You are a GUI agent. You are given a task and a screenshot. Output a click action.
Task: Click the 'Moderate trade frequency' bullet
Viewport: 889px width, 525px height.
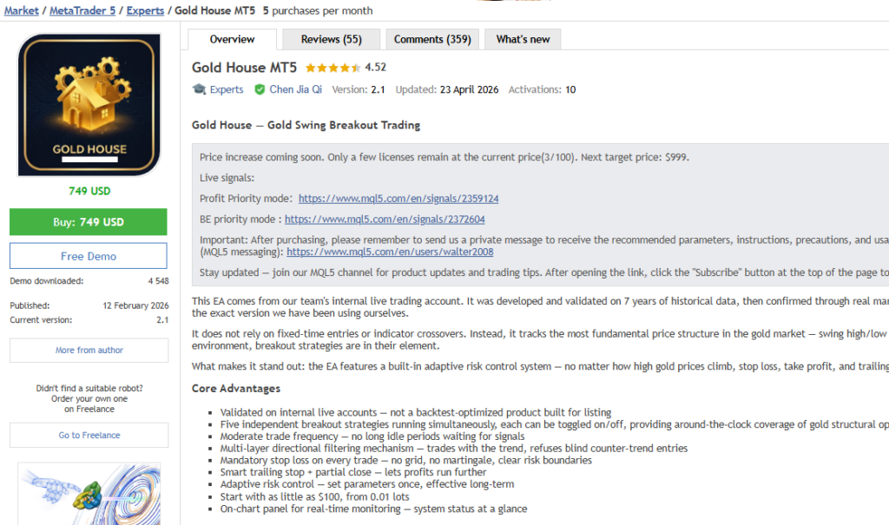[x=372, y=436]
